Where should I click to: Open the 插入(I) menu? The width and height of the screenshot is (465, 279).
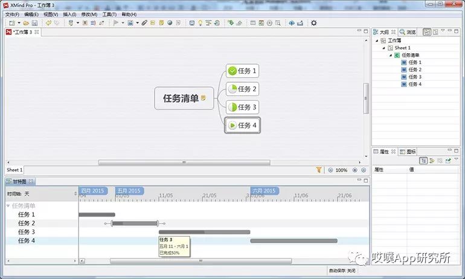[69, 14]
